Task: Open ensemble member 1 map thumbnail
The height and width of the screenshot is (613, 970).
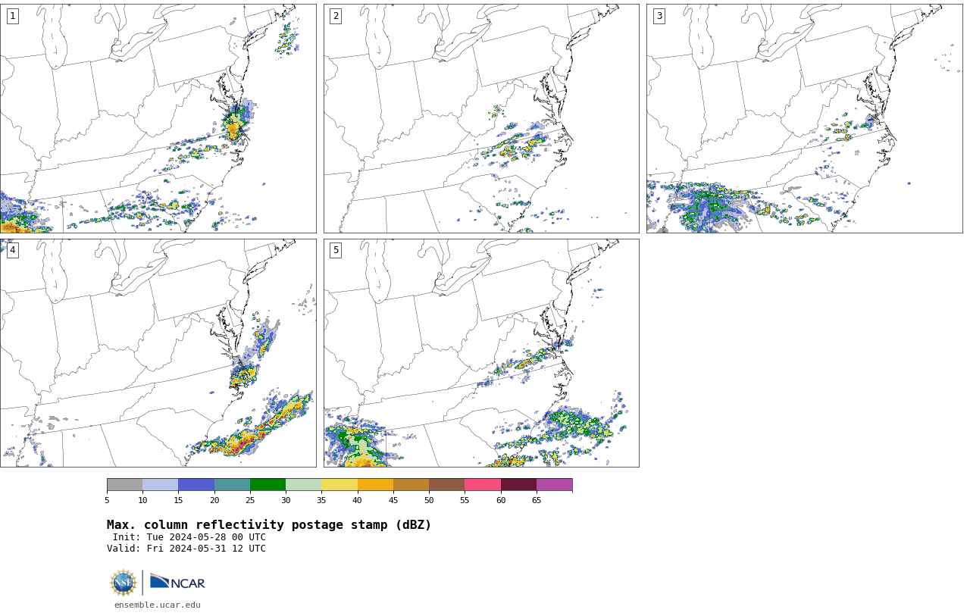Action: point(158,118)
